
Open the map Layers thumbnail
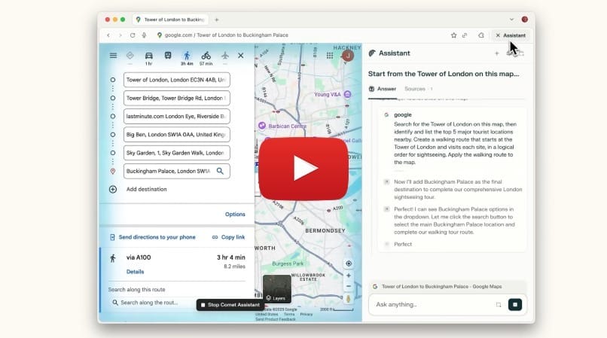[x=277, y=289]
